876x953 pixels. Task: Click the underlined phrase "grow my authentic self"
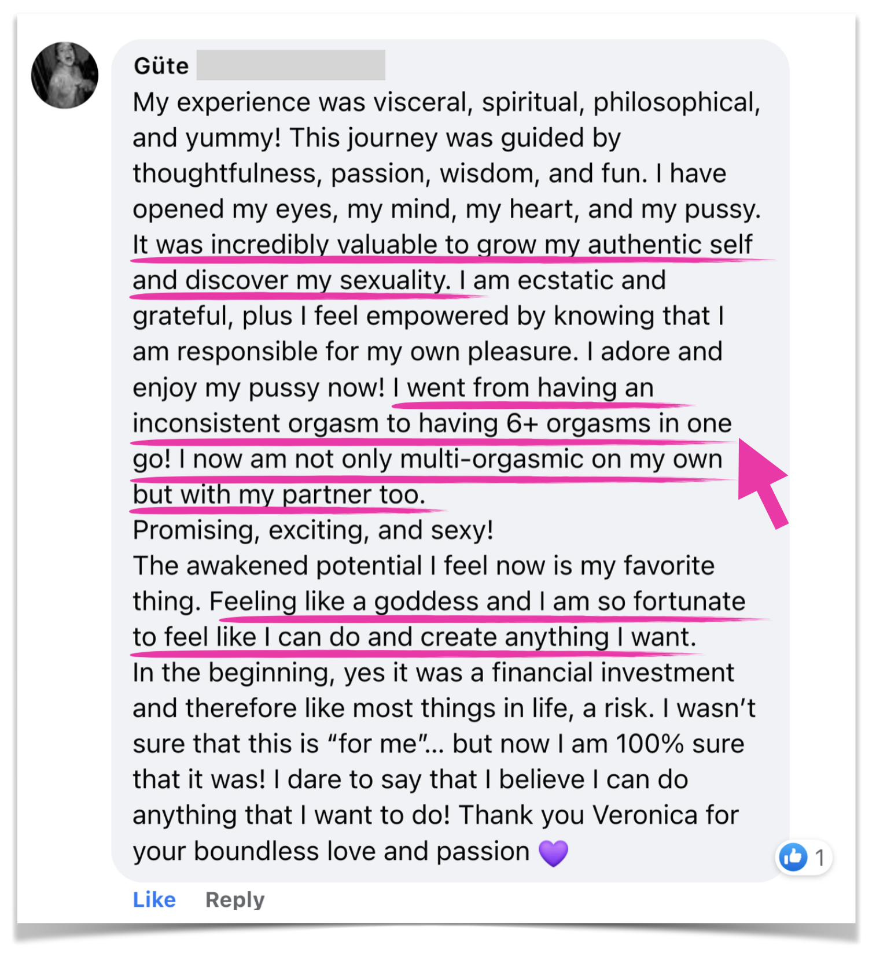pos(614,245)
